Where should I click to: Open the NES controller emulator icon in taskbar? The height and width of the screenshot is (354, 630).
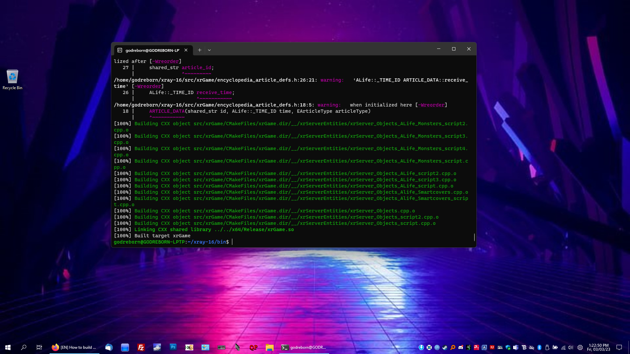(x=221, y=347)
